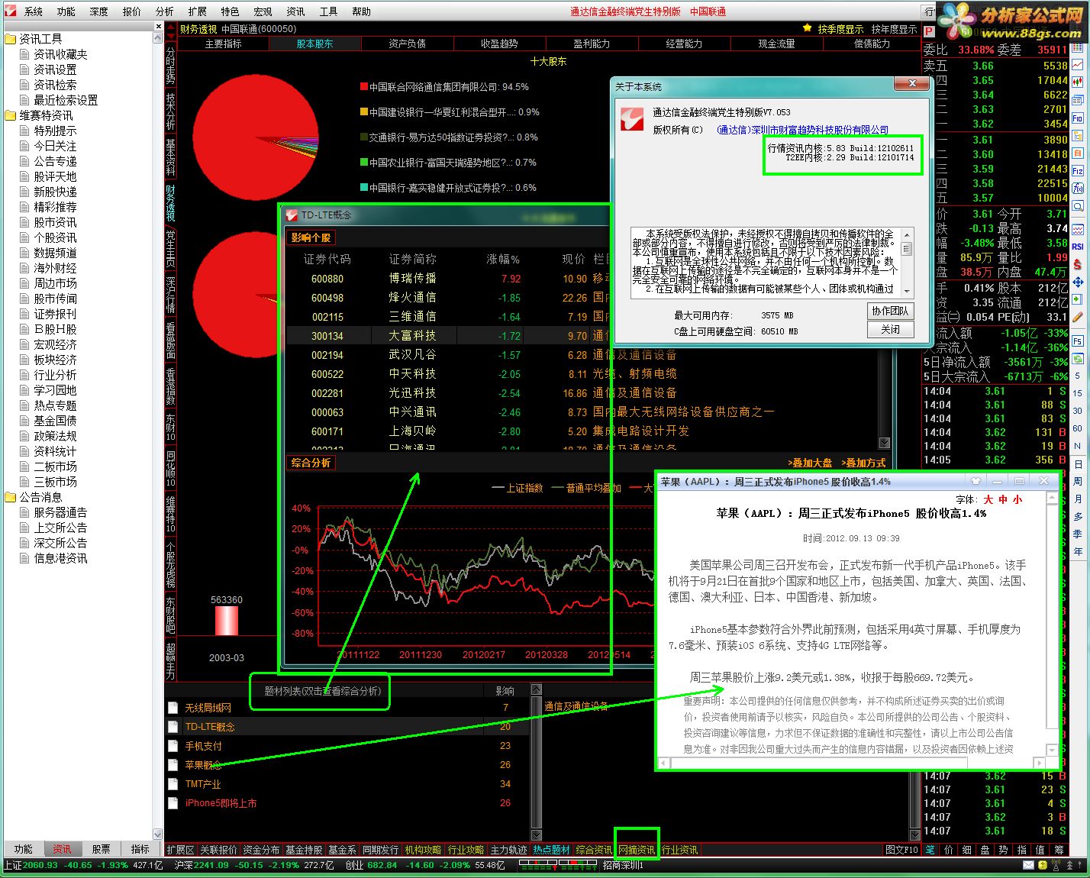The height and width of the screenshot is (878, 1090).
Task: Set news font size to 中
Action: coord(1003,499)
